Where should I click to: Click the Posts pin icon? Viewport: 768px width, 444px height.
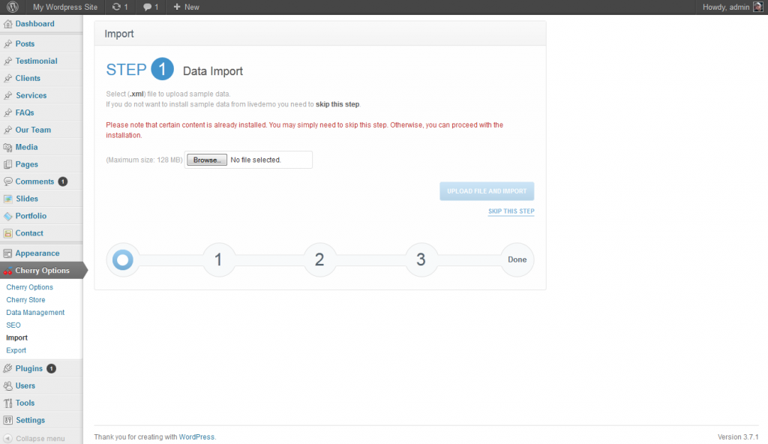(x=7, y=43)
